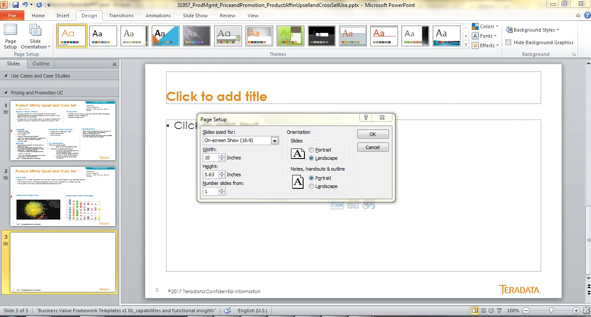Click the Next Slide double-arrow button
The image size is (591, 317).
coord(588,294)
